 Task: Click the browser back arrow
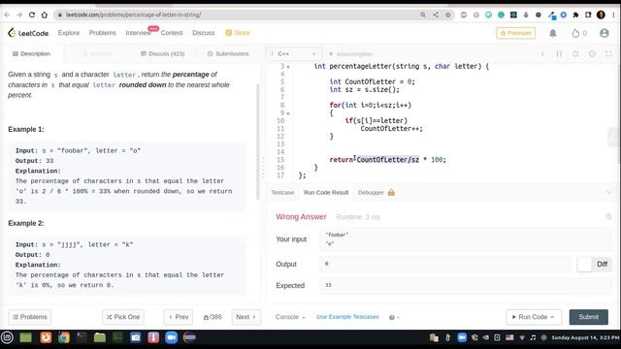pos(7,15)
